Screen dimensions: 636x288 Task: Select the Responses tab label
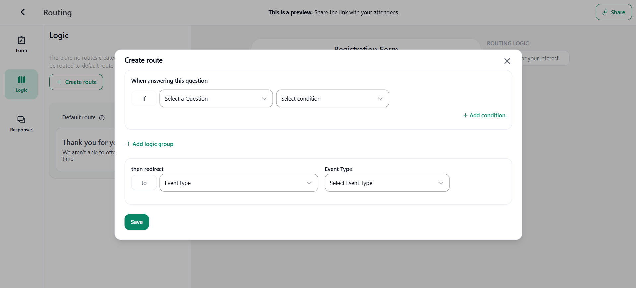tap(21, 130)
